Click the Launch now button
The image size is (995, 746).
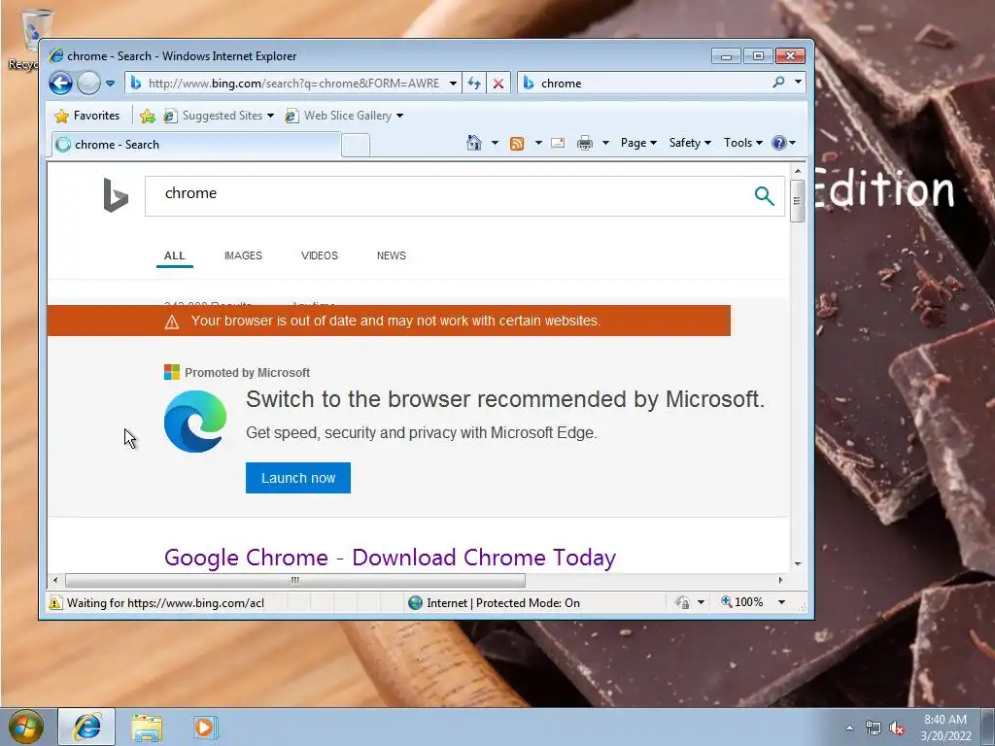[298, 478]
